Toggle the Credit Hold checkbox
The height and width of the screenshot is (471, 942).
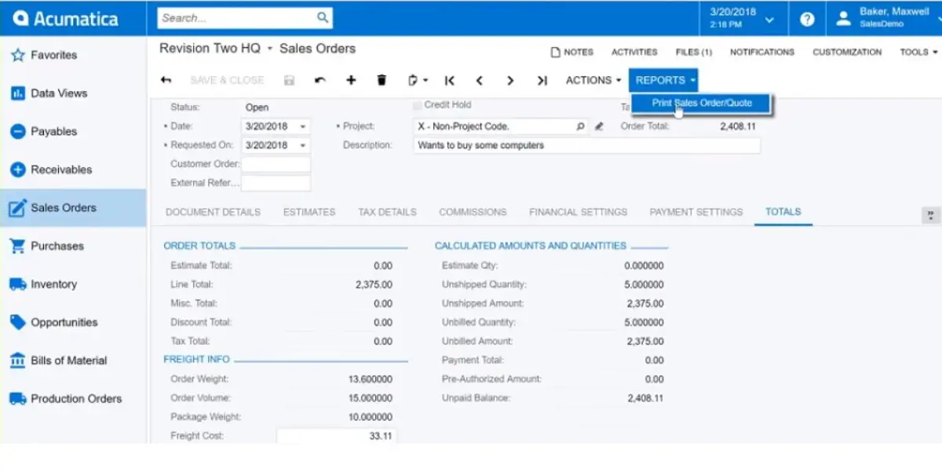coord(417,105)
